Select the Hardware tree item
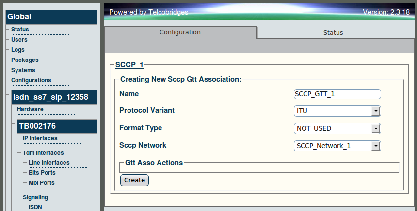 pos(30,109)
